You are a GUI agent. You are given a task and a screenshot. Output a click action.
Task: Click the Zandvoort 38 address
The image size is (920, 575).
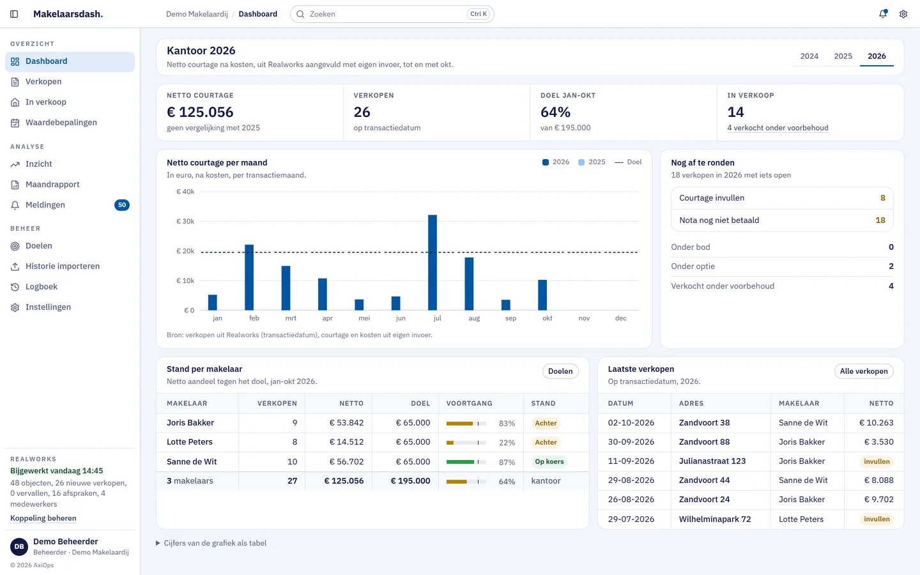tap(704, 423)
